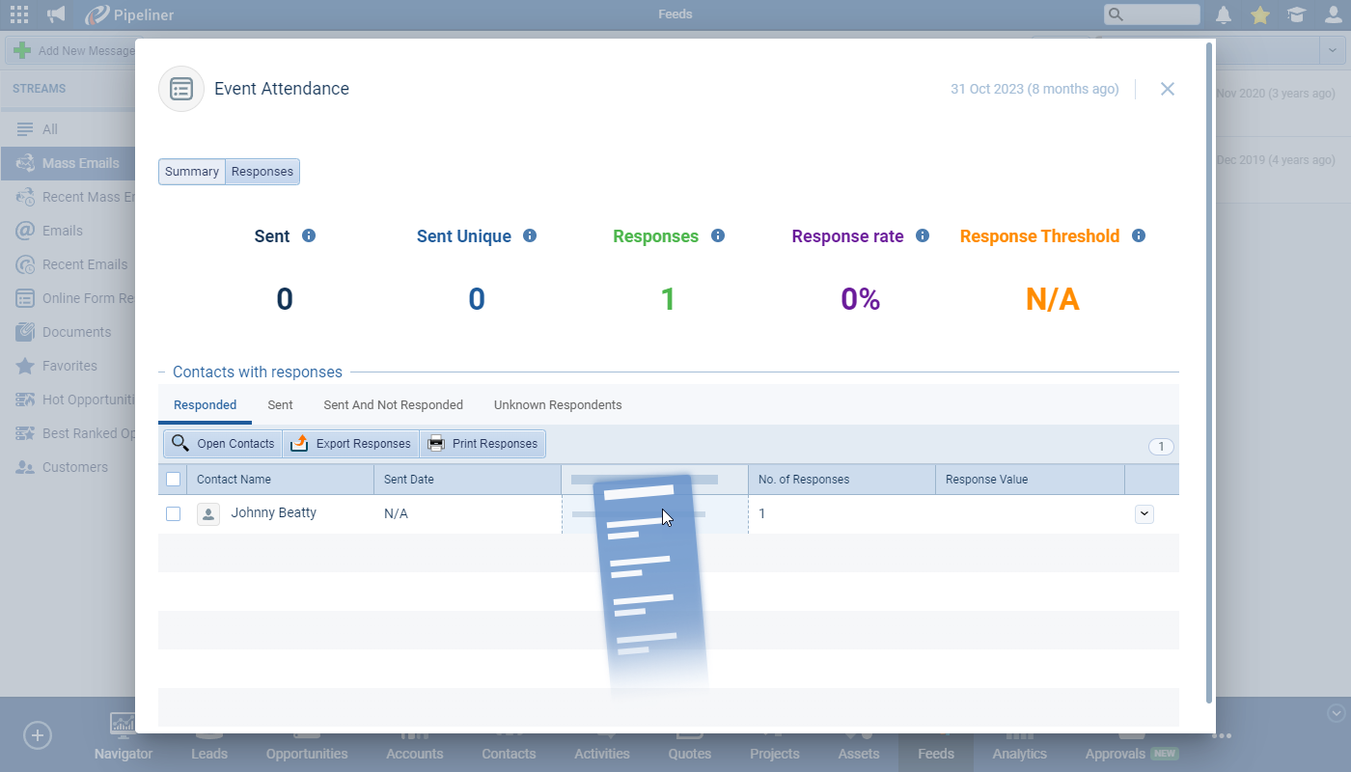1351x772 pixels.
Task: Expand the bottom navigation bar chevron
Action: tap(1337, 713)
